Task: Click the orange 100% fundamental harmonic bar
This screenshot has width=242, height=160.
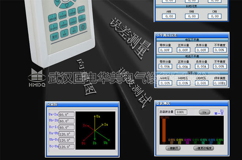Action: [x=163, y=130]
